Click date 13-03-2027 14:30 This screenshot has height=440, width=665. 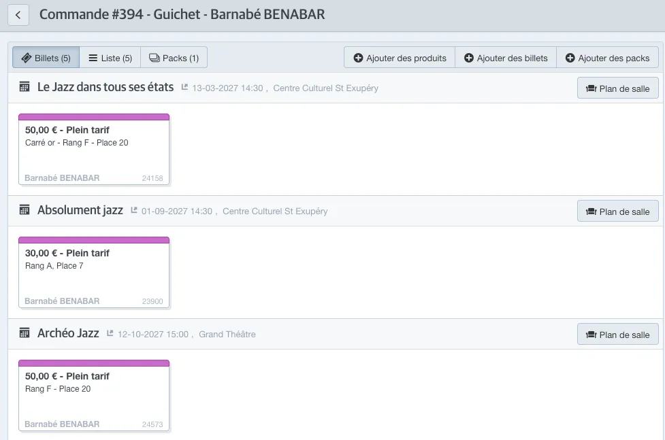[x=228, y=88]
